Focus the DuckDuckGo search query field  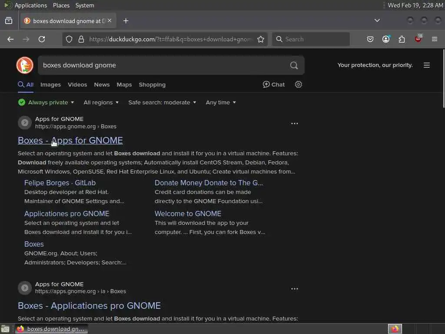pyautogui.click(x=163, y=65)
